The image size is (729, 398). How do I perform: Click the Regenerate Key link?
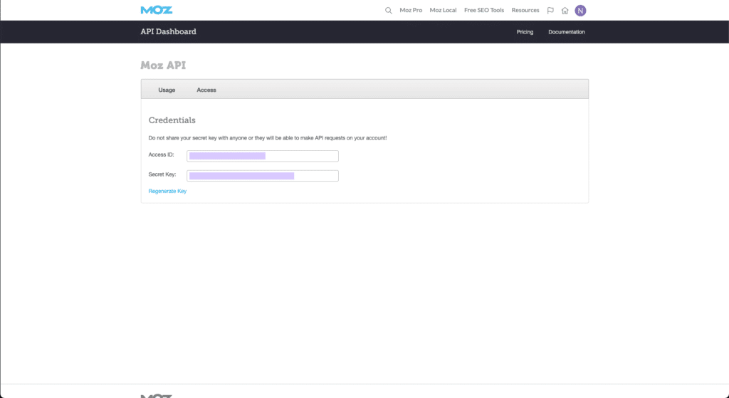click(167, 191)
